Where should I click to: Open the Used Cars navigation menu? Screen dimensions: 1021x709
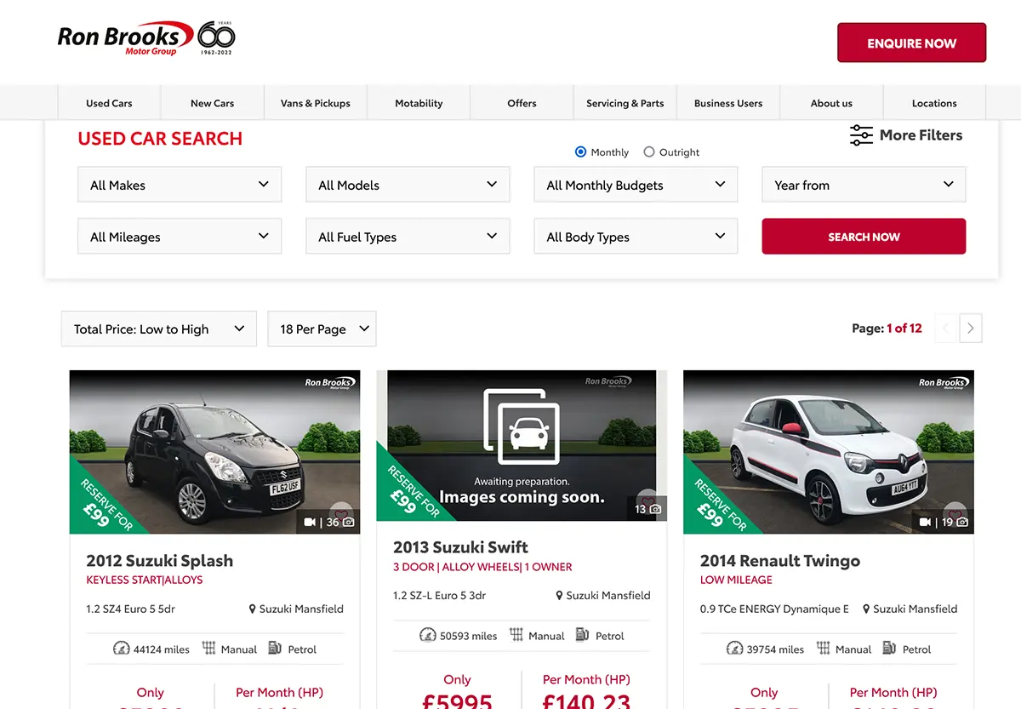[x=109, y=102]
